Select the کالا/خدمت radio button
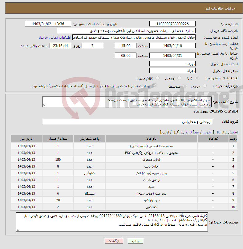 click(158, 78)
